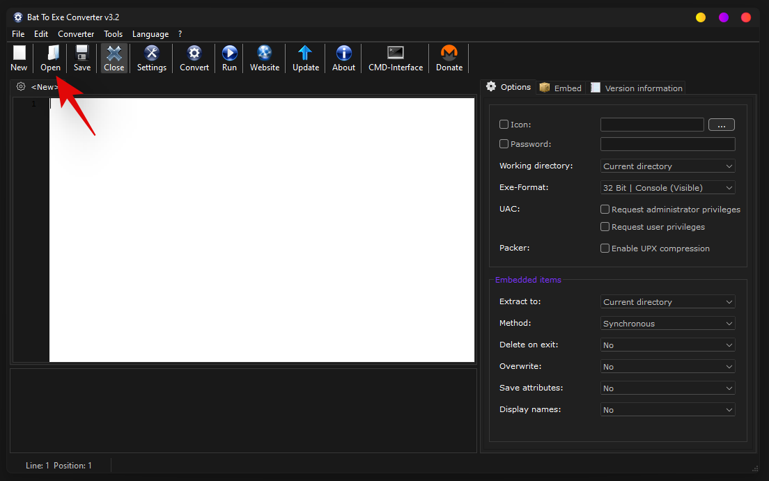The image size is (769, 481).
Task: Open the Working directory dropdown
Action: [667, 166]
